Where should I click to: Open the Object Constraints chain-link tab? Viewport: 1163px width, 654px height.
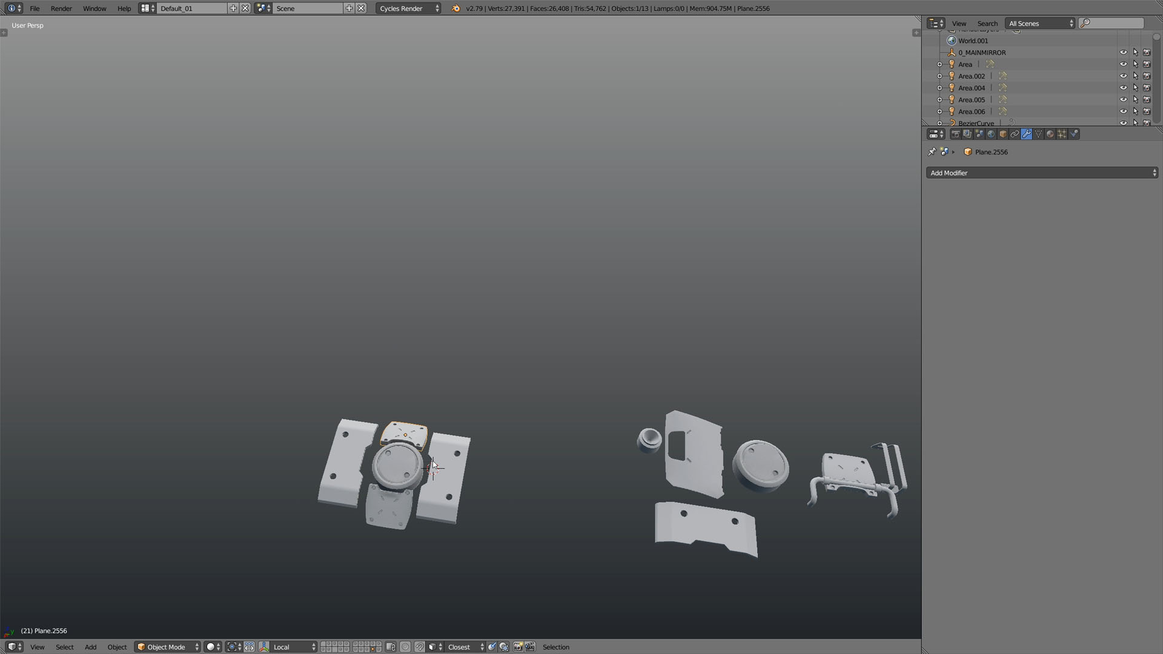1015,134
